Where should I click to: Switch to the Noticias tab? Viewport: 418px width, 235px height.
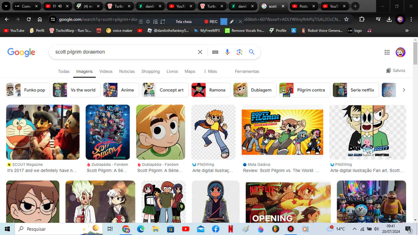pyautogui.click(x=127, y=72)
